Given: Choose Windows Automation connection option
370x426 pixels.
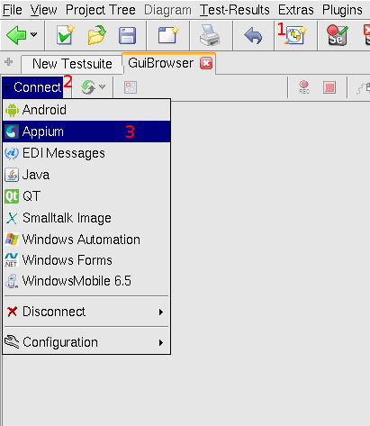Looking at the screenshot, I should 86,240.
